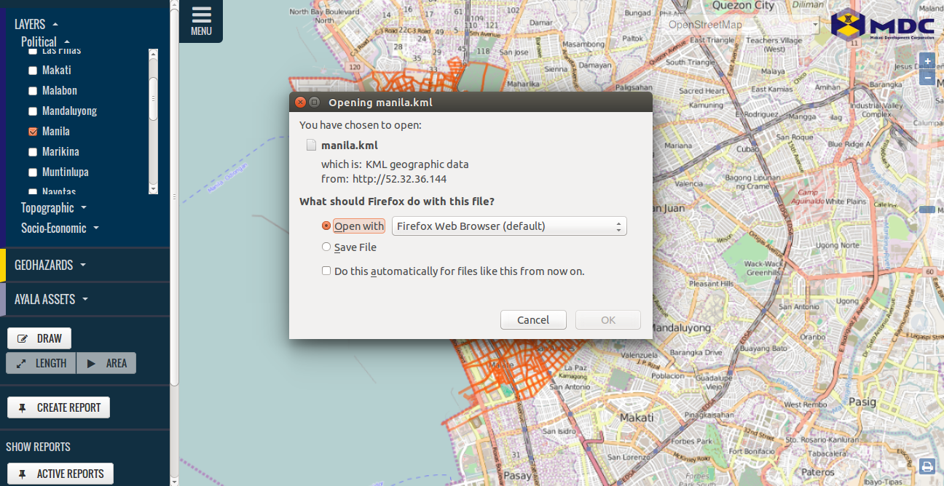Screen dimensions: 944x486
Task: Click the CREATE REPORT button
Action: pyautogui.click(x=58, y=407)
